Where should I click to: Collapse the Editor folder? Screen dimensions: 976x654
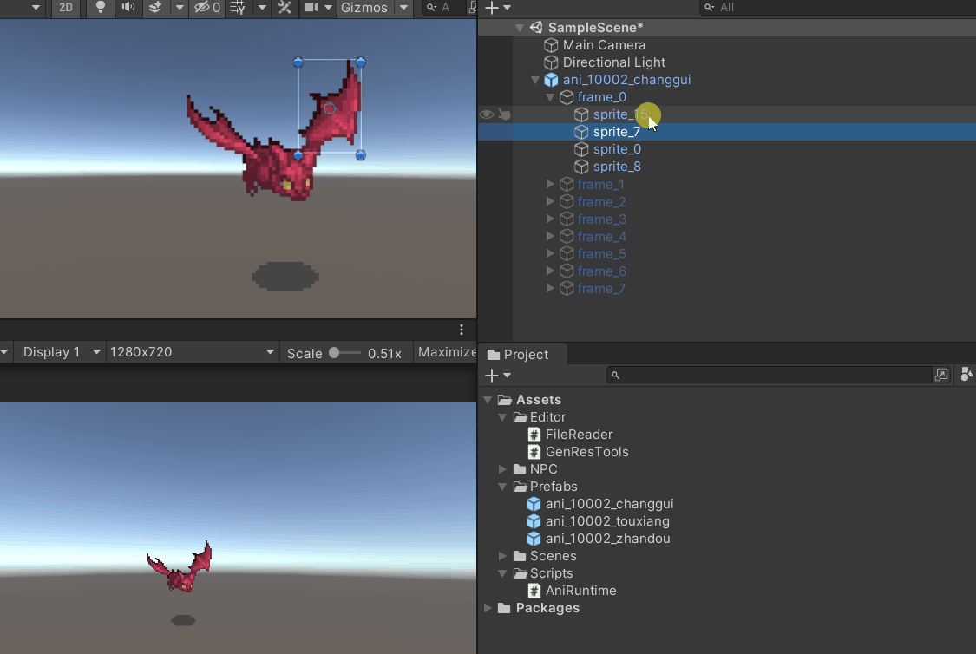coord(503,417)
